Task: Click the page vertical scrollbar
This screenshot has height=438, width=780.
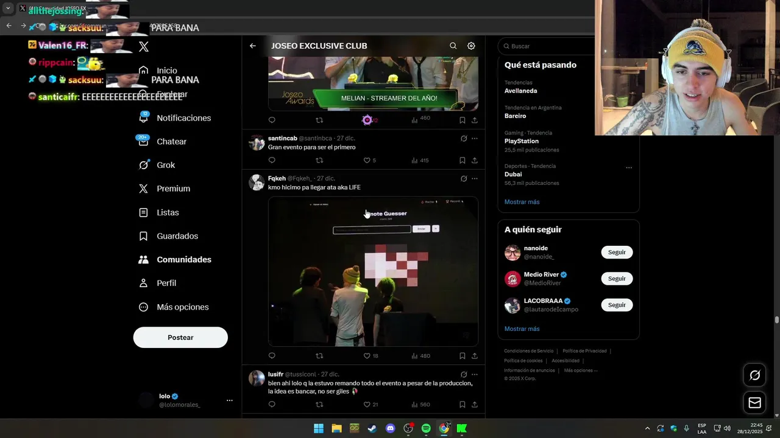Action: 777,319
